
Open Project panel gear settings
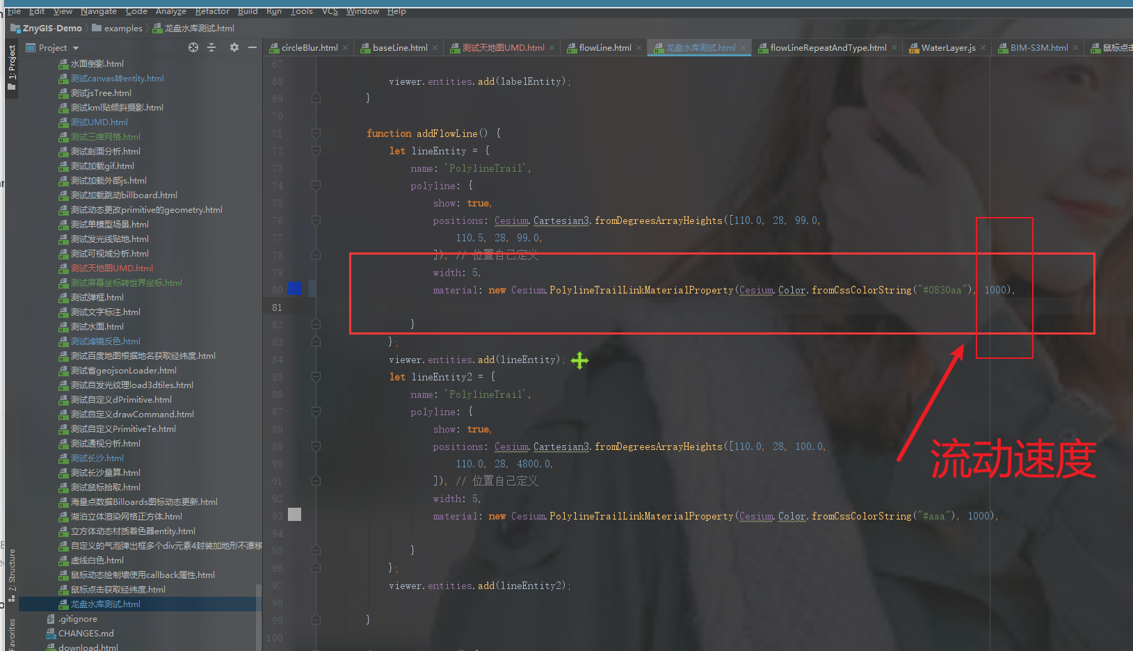[234, 47]
